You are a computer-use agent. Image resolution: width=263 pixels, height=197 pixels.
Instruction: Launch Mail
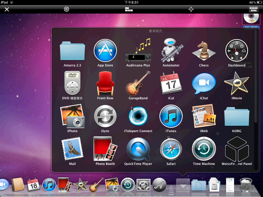click(x=72, y=149)
